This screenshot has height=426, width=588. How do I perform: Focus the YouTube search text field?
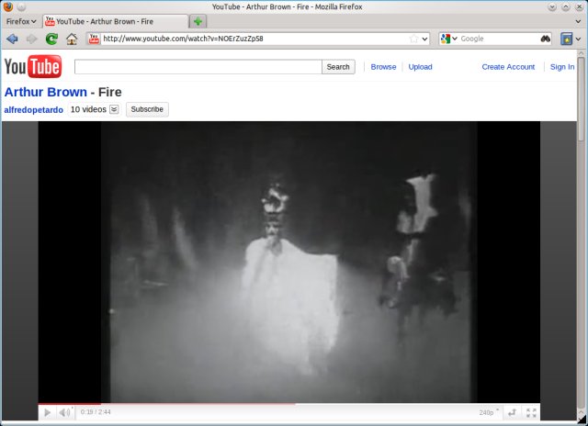(198, 67)
